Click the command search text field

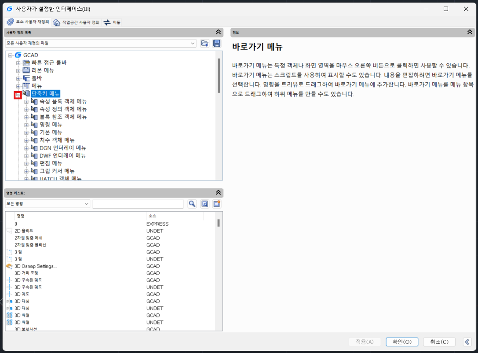(138, 204)
